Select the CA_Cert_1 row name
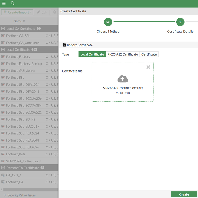Screen dimensions: 198x198 (13, 175)
